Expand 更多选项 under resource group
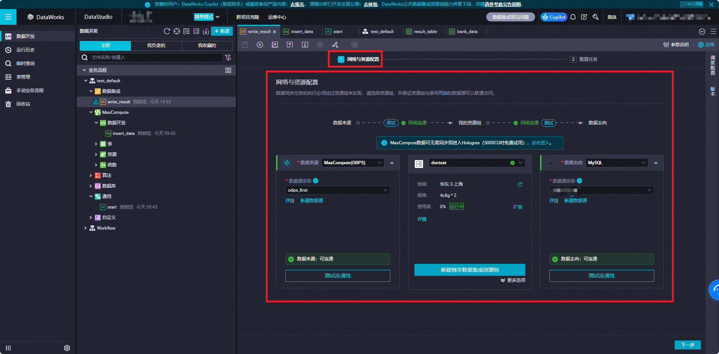 click(x=513, y=280)
